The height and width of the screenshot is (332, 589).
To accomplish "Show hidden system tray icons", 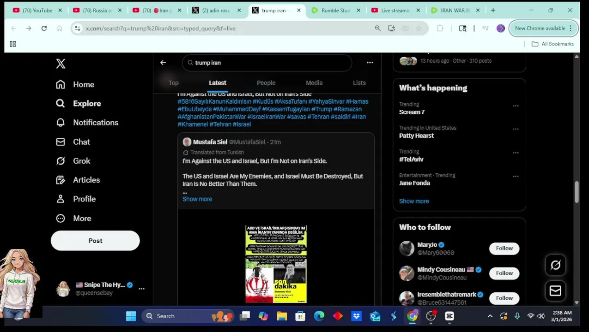I will point(490,316).
